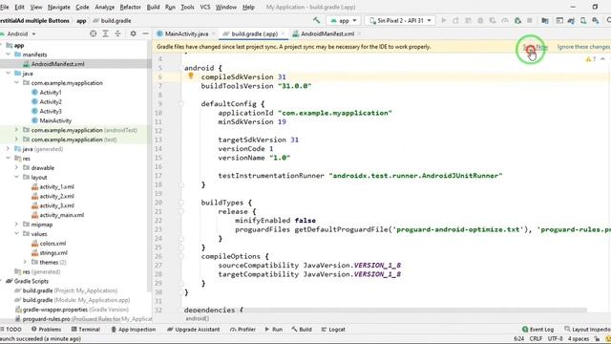Open the Terminal tool window
The height and width of the screenshot is (344, 611).
85,329
